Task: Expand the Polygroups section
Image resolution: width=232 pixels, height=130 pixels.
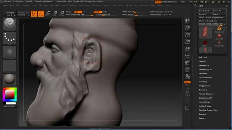Action: pyautogui.click(x=204, y=86)
